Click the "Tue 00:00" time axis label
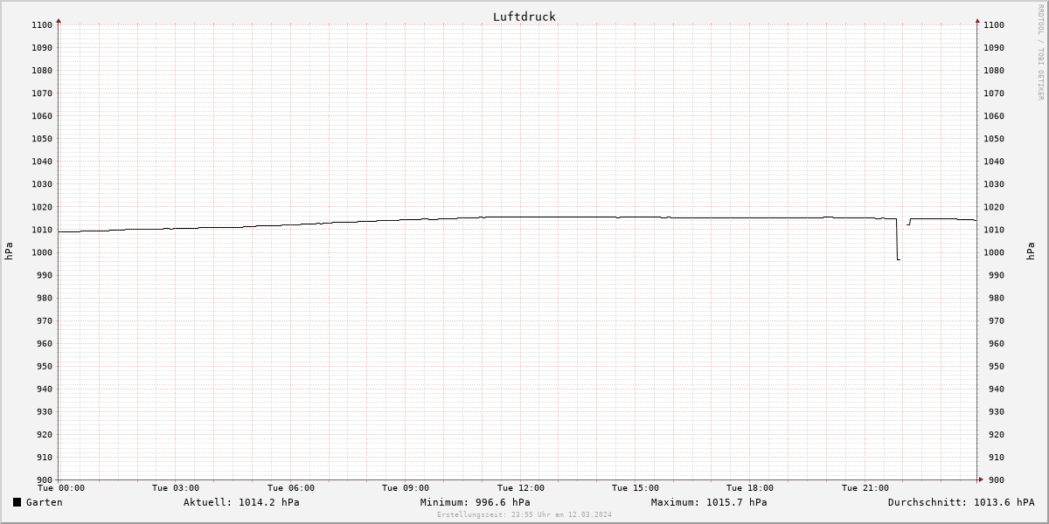Image resolution: width=1049 pixels, height=524 pixels. click(61, 488)
